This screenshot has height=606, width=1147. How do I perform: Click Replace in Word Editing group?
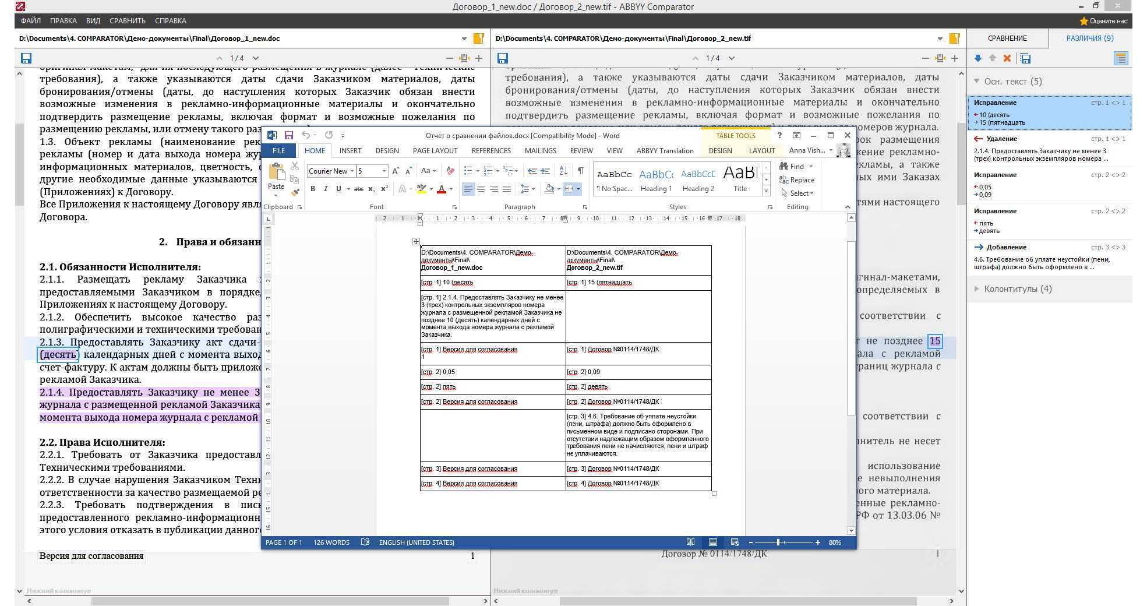click(797, 180)
